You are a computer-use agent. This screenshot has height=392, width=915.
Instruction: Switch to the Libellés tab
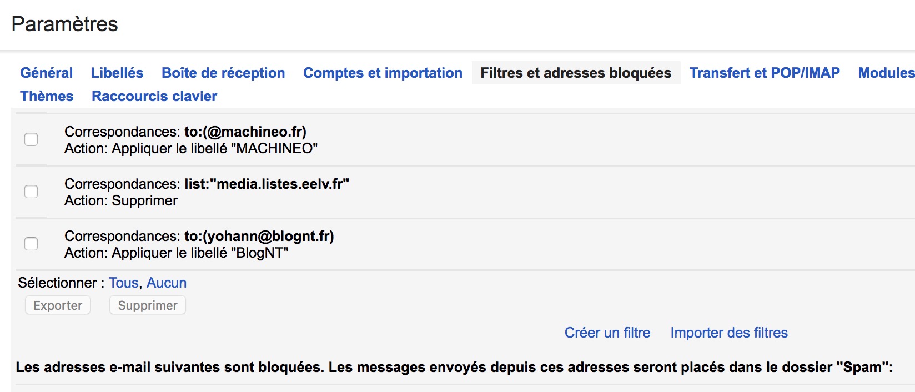(x=117, y=73)
